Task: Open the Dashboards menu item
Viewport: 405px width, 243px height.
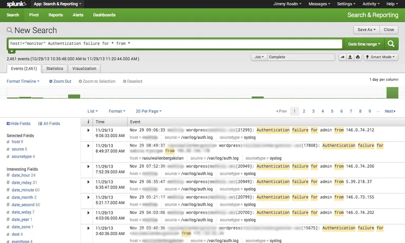Action: click(x=104, y=15)
